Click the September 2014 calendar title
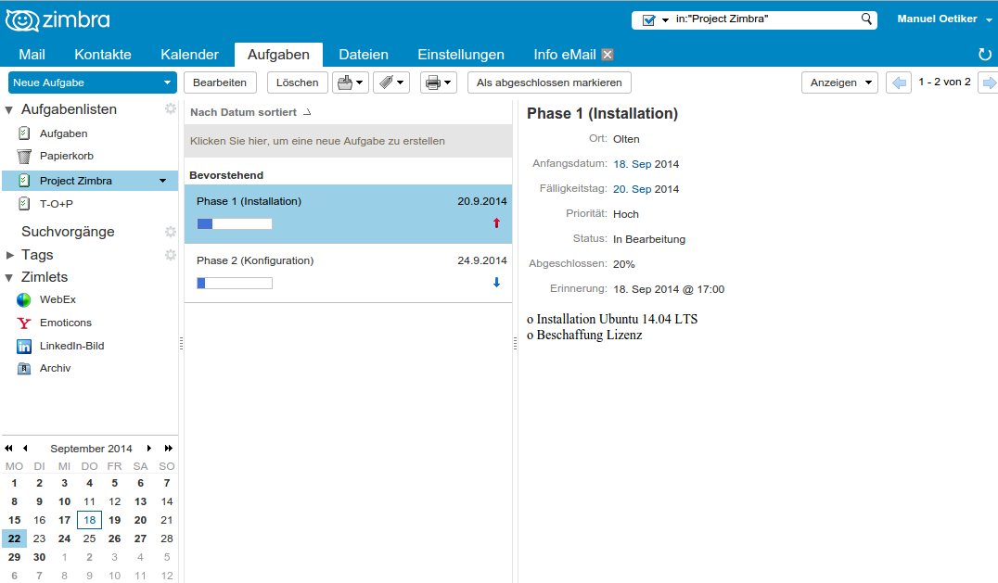 click(91, 449)
